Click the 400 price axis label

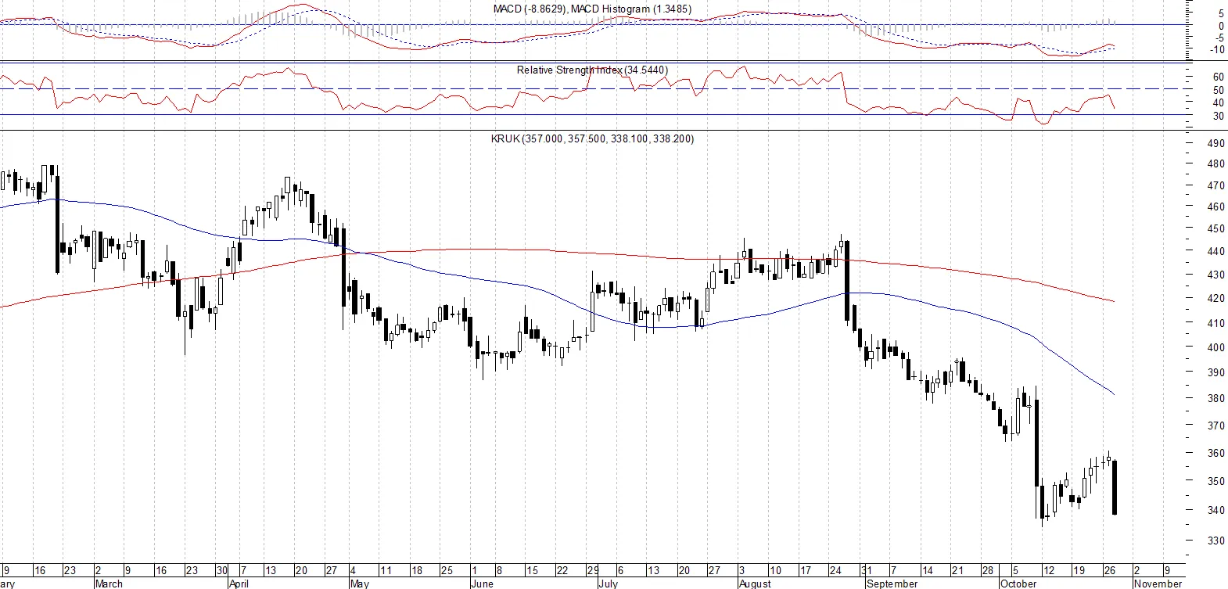[x=1216, y=347]
